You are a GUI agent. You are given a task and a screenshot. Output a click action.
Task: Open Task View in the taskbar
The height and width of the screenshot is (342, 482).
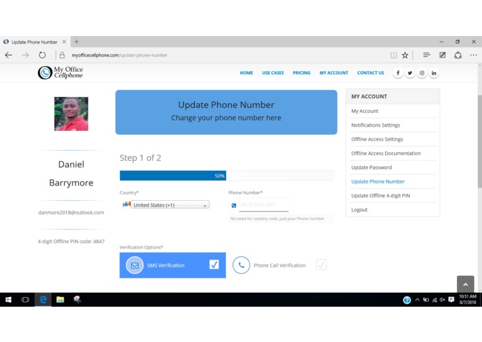[x=25, y=300]
